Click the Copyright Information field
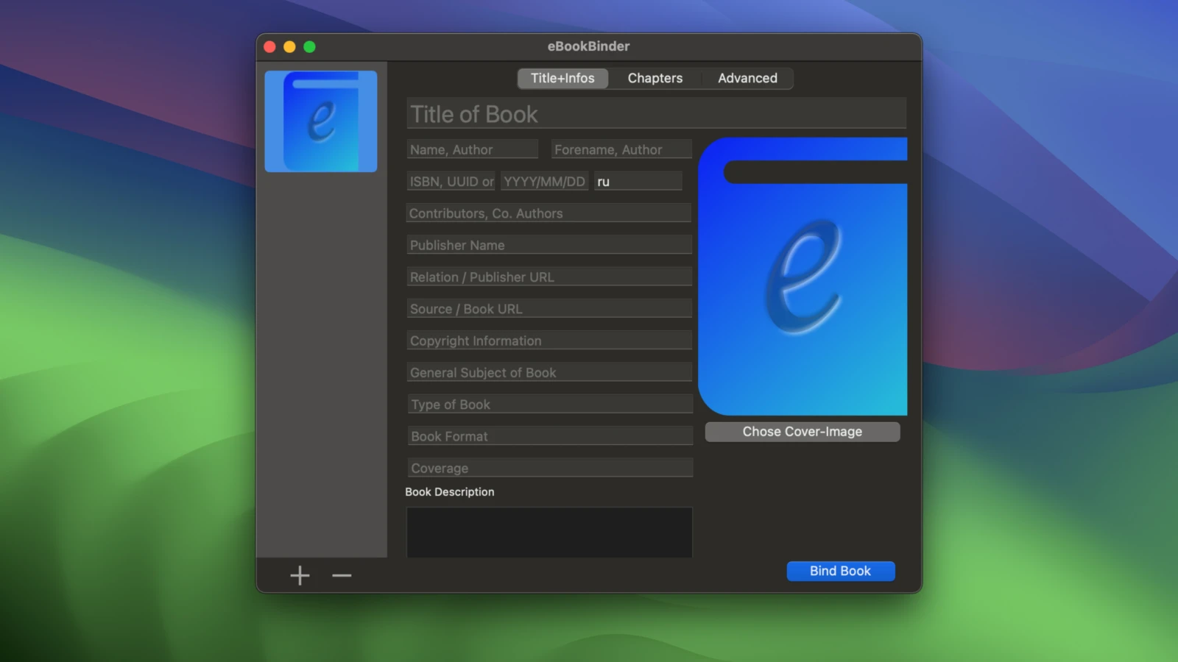Screen dimensions: 1178x662 tap(549, 341)
